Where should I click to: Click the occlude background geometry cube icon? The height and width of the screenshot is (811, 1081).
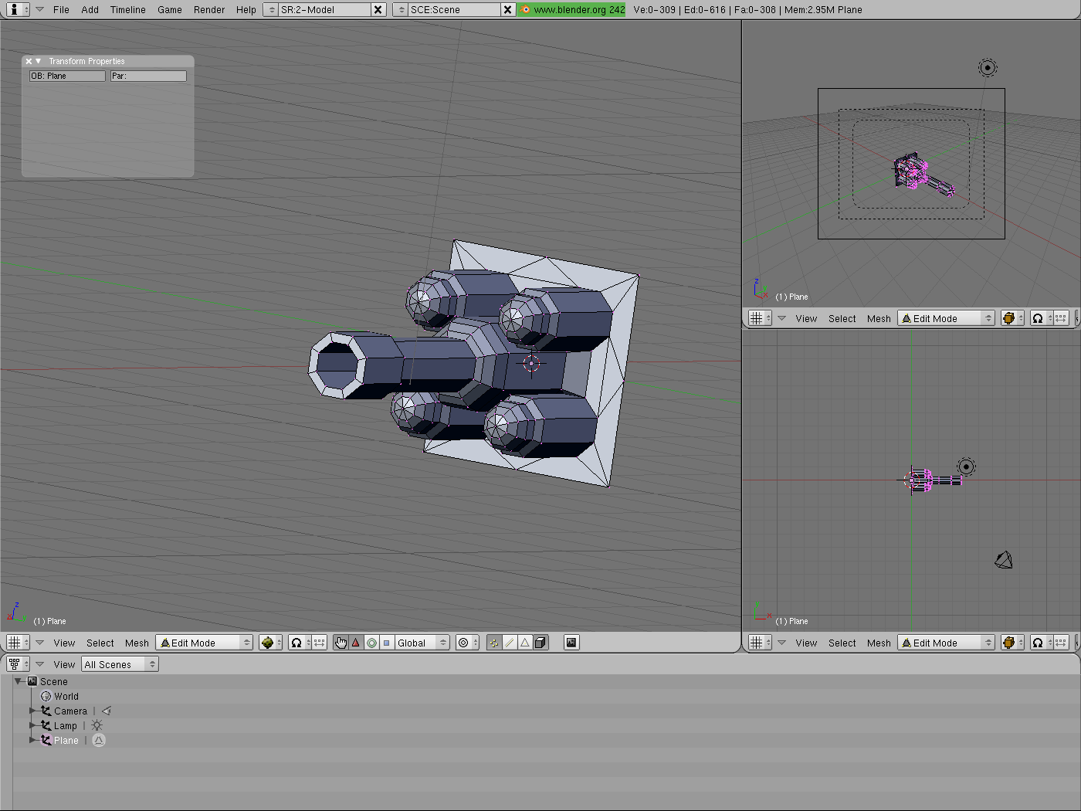coord(540,643)
